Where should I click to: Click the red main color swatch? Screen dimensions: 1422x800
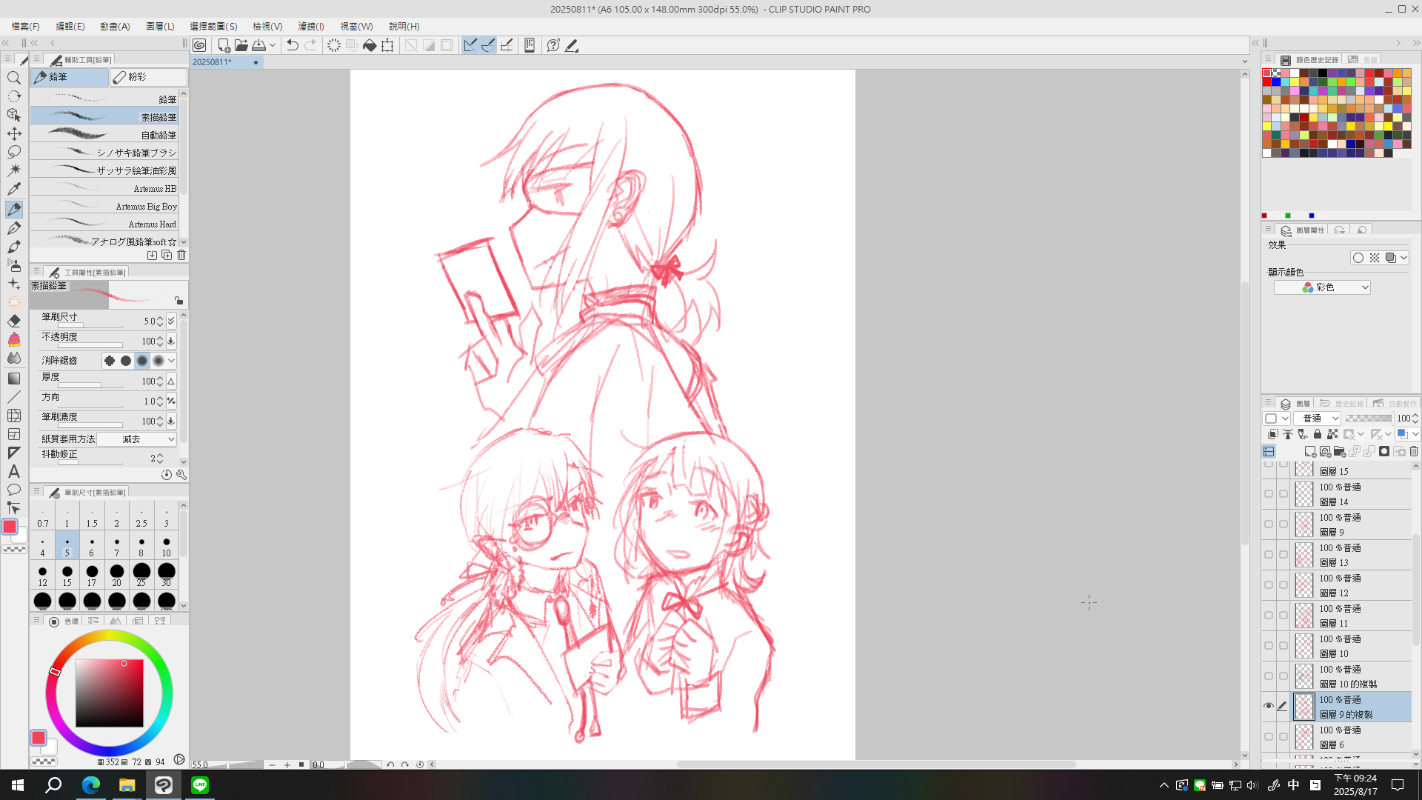click(10, 527)
